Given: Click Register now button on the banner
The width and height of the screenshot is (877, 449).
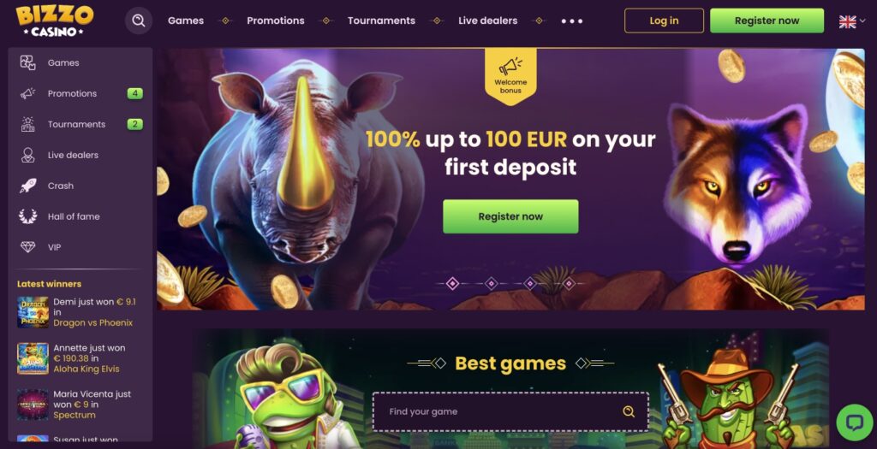Looking at the screenshot, I should tap(510, 216).
